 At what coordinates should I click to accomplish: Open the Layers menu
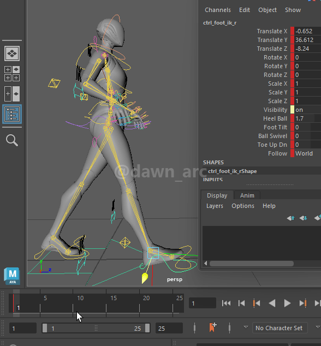215,206
